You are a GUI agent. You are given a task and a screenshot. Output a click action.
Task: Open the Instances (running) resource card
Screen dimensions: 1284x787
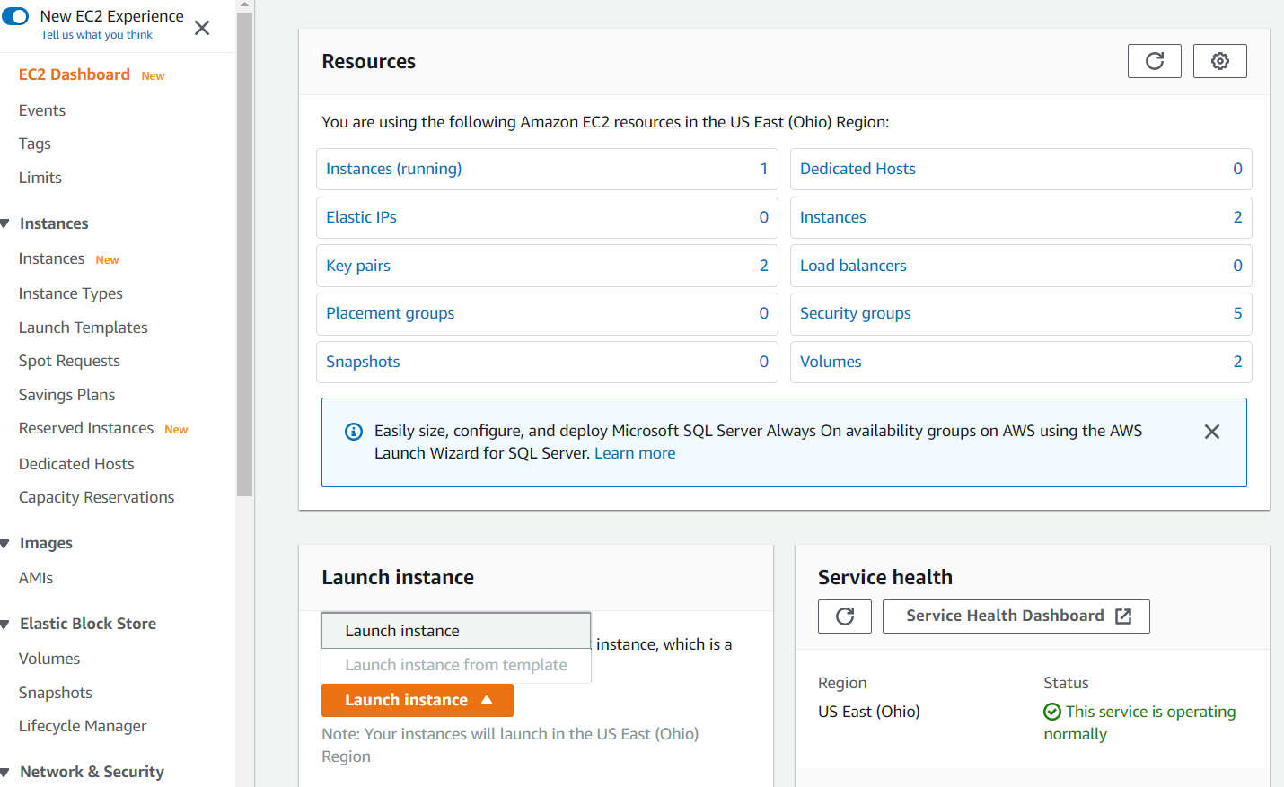click(547, 169)
